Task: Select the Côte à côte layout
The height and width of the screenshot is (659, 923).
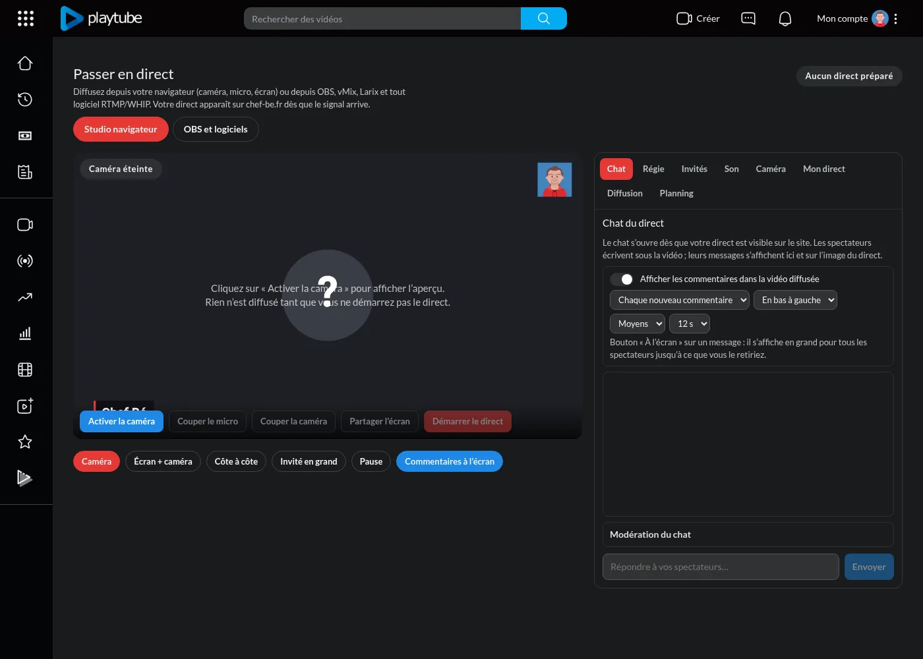Action: [236, 461]
